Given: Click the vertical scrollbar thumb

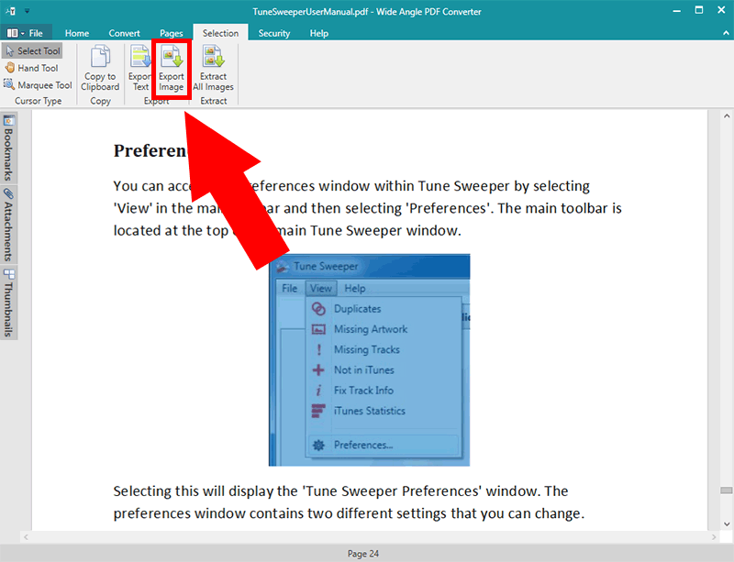Looking at the screenshot, I should pyautogui.click(x=727, y=490).
